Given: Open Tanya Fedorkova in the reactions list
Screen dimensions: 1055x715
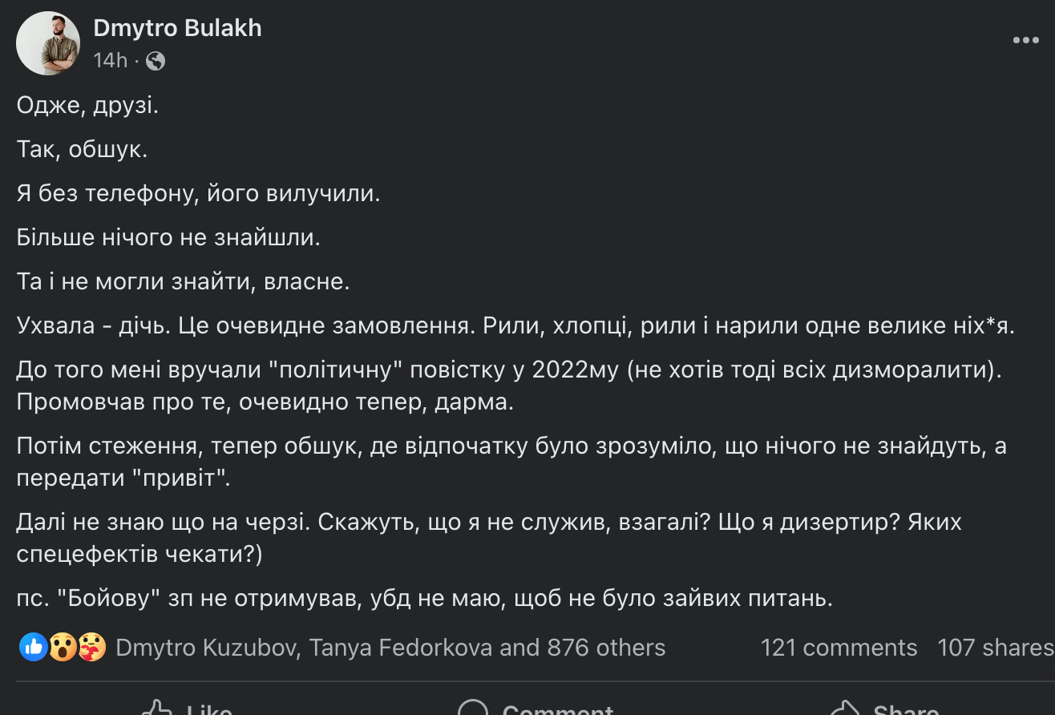Looking at the screenshot, I should (401, 648).
